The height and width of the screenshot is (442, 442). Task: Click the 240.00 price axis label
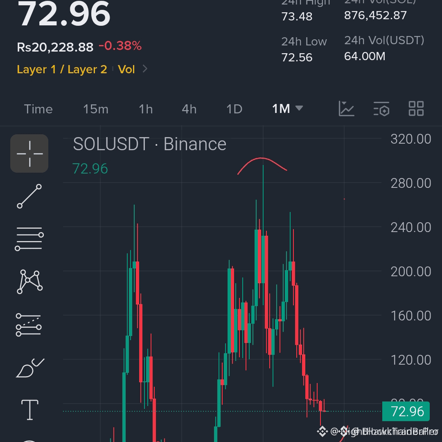[x=411, y=228]
